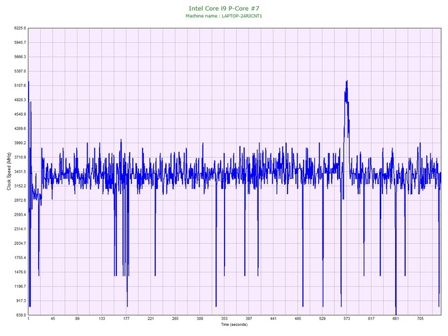Click the y-axis value 638.0
Image resolution: width=448 pixels, height=336 pixels.
pyautogui.click(x=21, y=315)
